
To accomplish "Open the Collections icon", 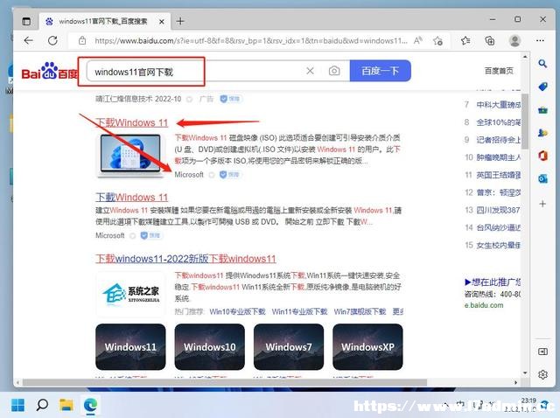I will [490, 41].
